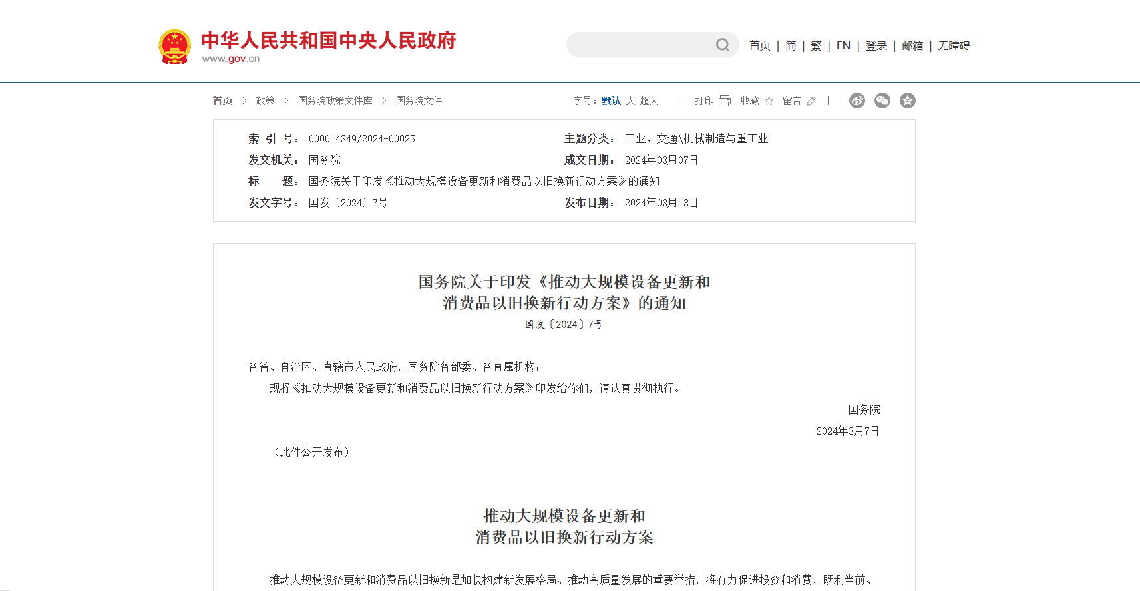
Task: Click the favorite star icon next to 收藏
Action: point(769,101)
